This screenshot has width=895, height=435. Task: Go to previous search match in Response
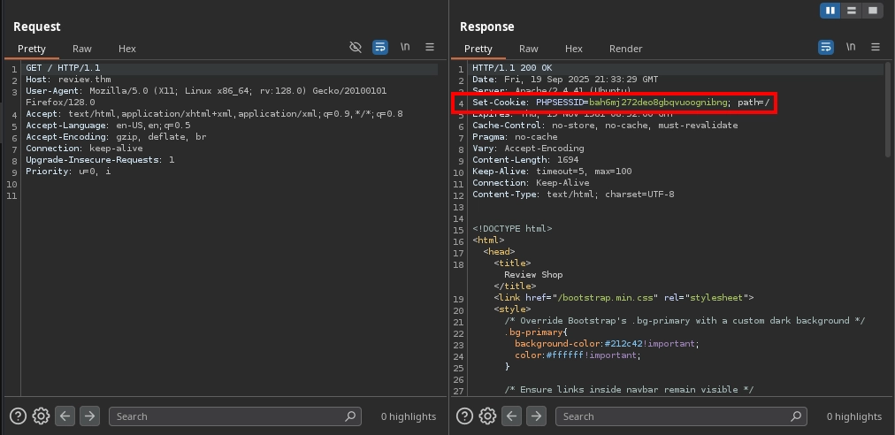click(511, 416)
